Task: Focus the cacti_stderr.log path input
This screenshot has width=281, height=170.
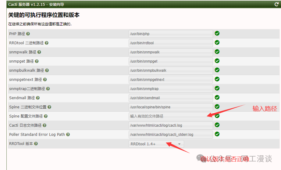Action: [171, 135]
